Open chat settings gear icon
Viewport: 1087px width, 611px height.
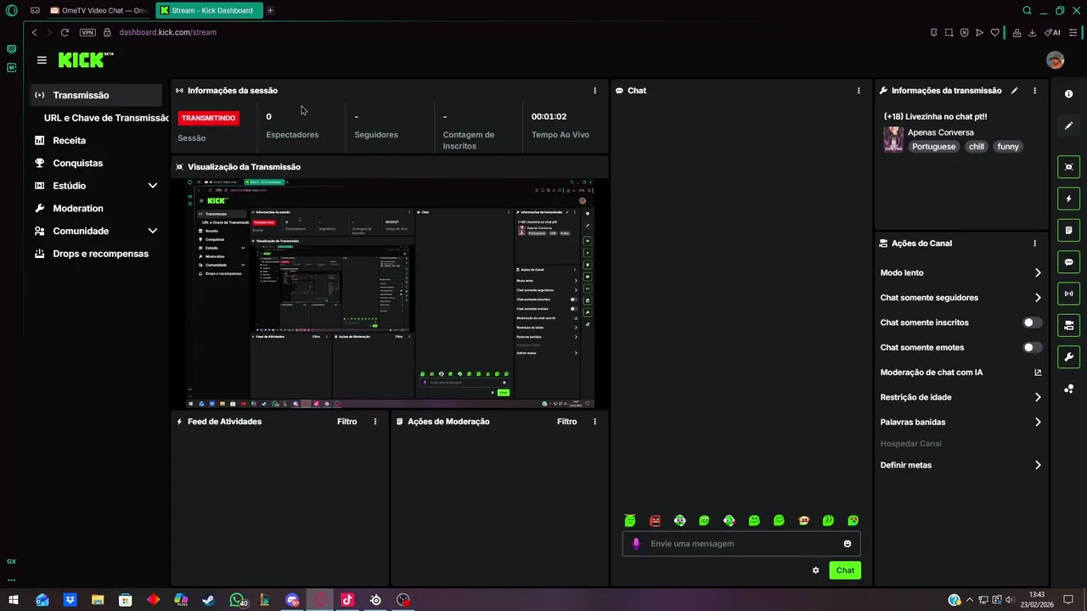pyautogui.click(x=815, y=570)
